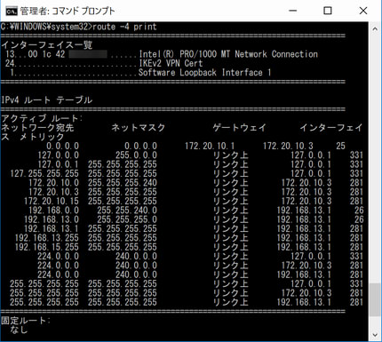Click the ゲートウェイ column header
The width and height of the screenshot is (382, 342).
coord(239,128)
